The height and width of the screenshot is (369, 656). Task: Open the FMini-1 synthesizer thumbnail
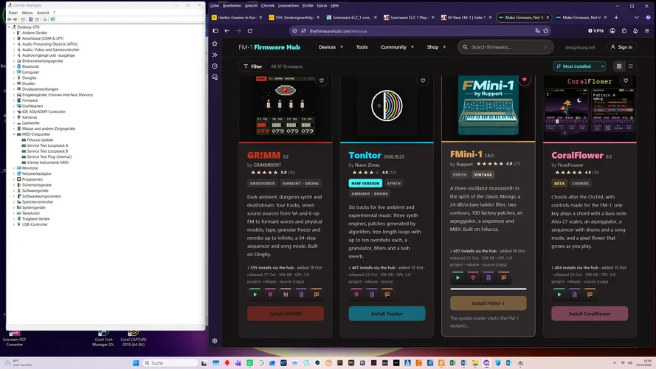[x=488, y=107]
